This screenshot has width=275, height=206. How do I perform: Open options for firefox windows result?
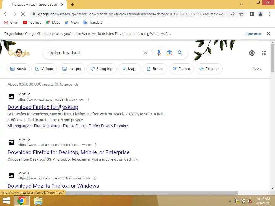[x=95, y=178]
